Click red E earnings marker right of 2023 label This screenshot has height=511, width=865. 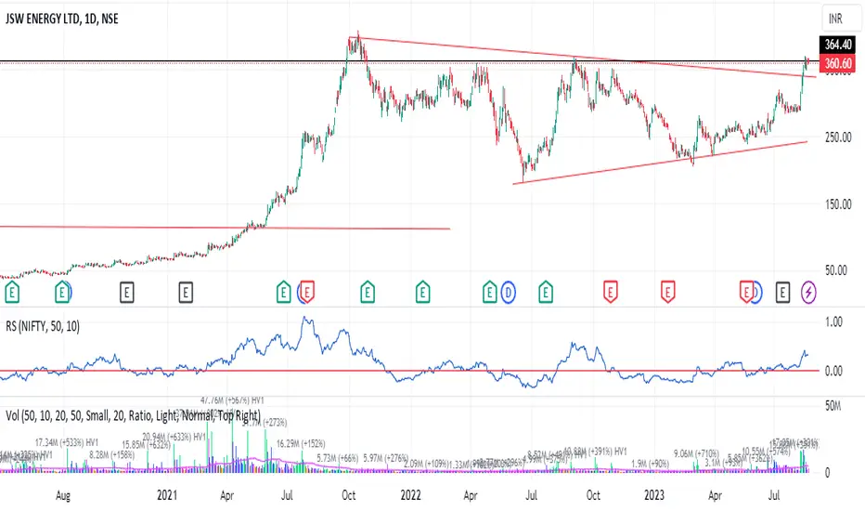coord(667,293)
